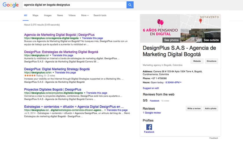Click the Directions button
This screenshot has height=141, width=243.
click(211, 61)
